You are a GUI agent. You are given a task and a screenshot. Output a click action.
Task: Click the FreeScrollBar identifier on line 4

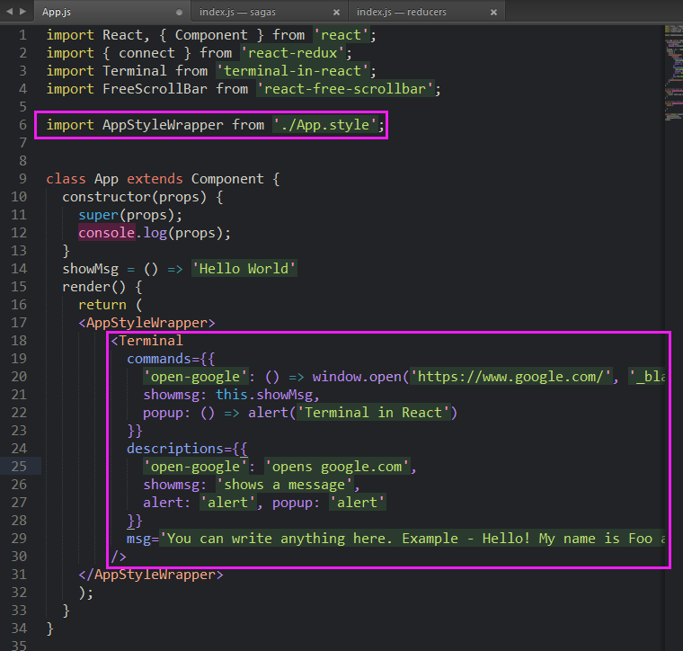[x=155, y=89]
